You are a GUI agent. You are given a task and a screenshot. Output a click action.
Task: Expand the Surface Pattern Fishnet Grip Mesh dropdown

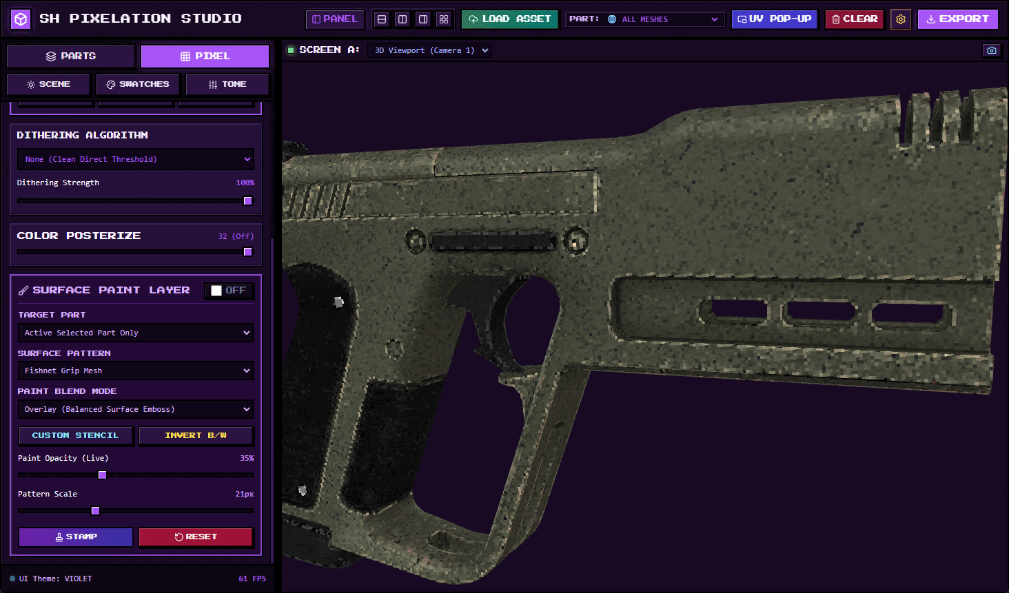pos(136,371)
